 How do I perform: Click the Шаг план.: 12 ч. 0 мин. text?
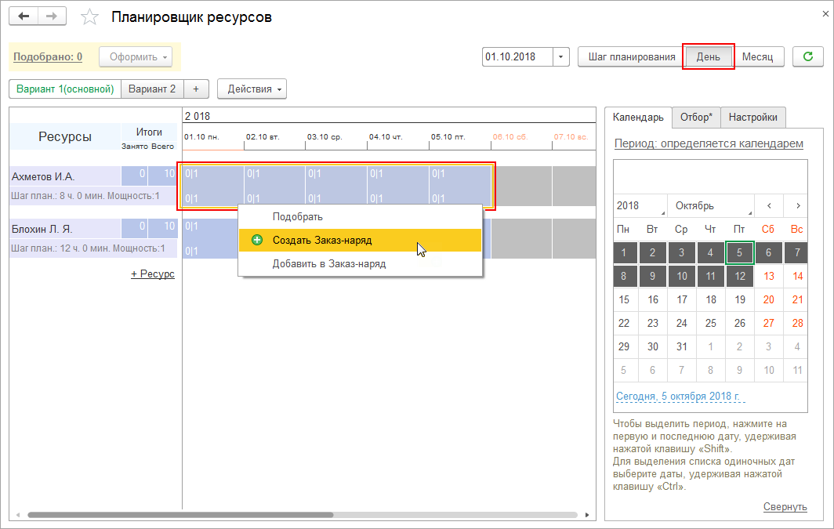point(60,248)
